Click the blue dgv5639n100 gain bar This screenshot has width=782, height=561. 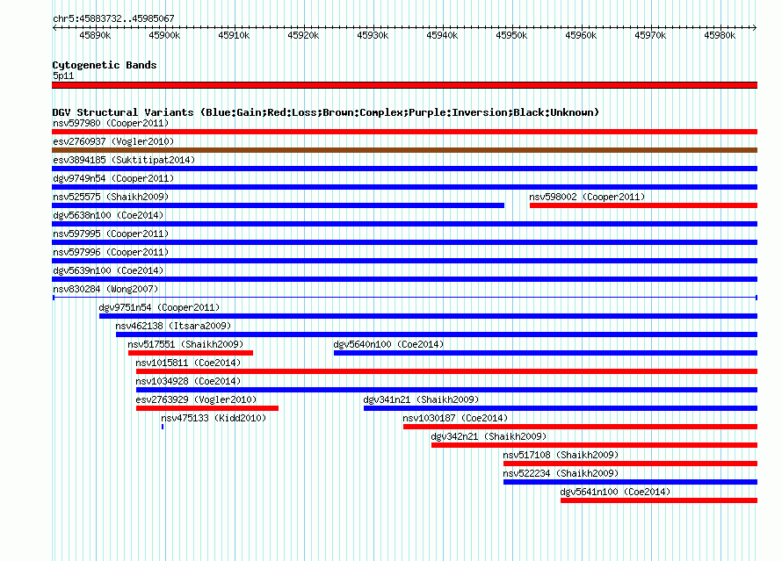point(404,279)
